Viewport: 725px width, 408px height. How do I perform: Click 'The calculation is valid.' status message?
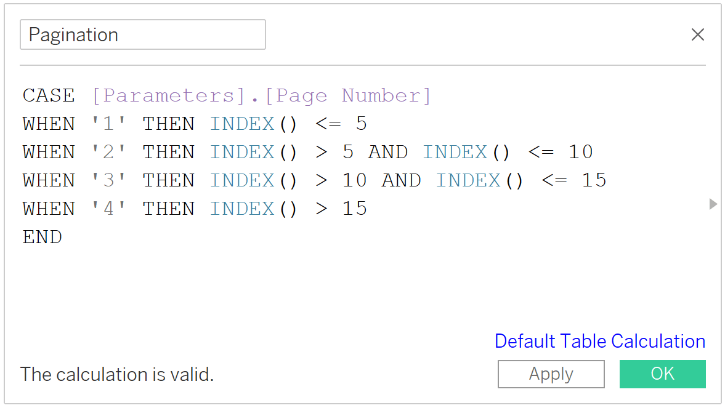click(x=117, y=374)
